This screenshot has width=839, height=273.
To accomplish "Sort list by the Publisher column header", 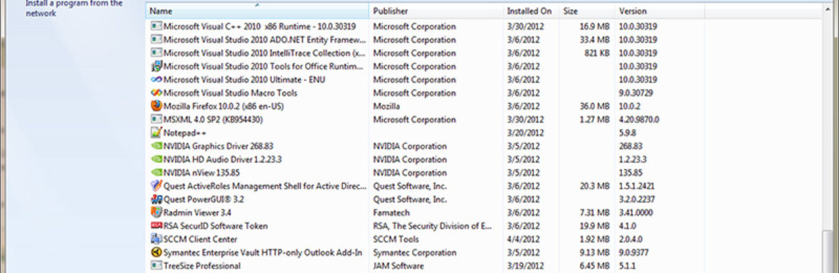I will click(x=437, y=12).
